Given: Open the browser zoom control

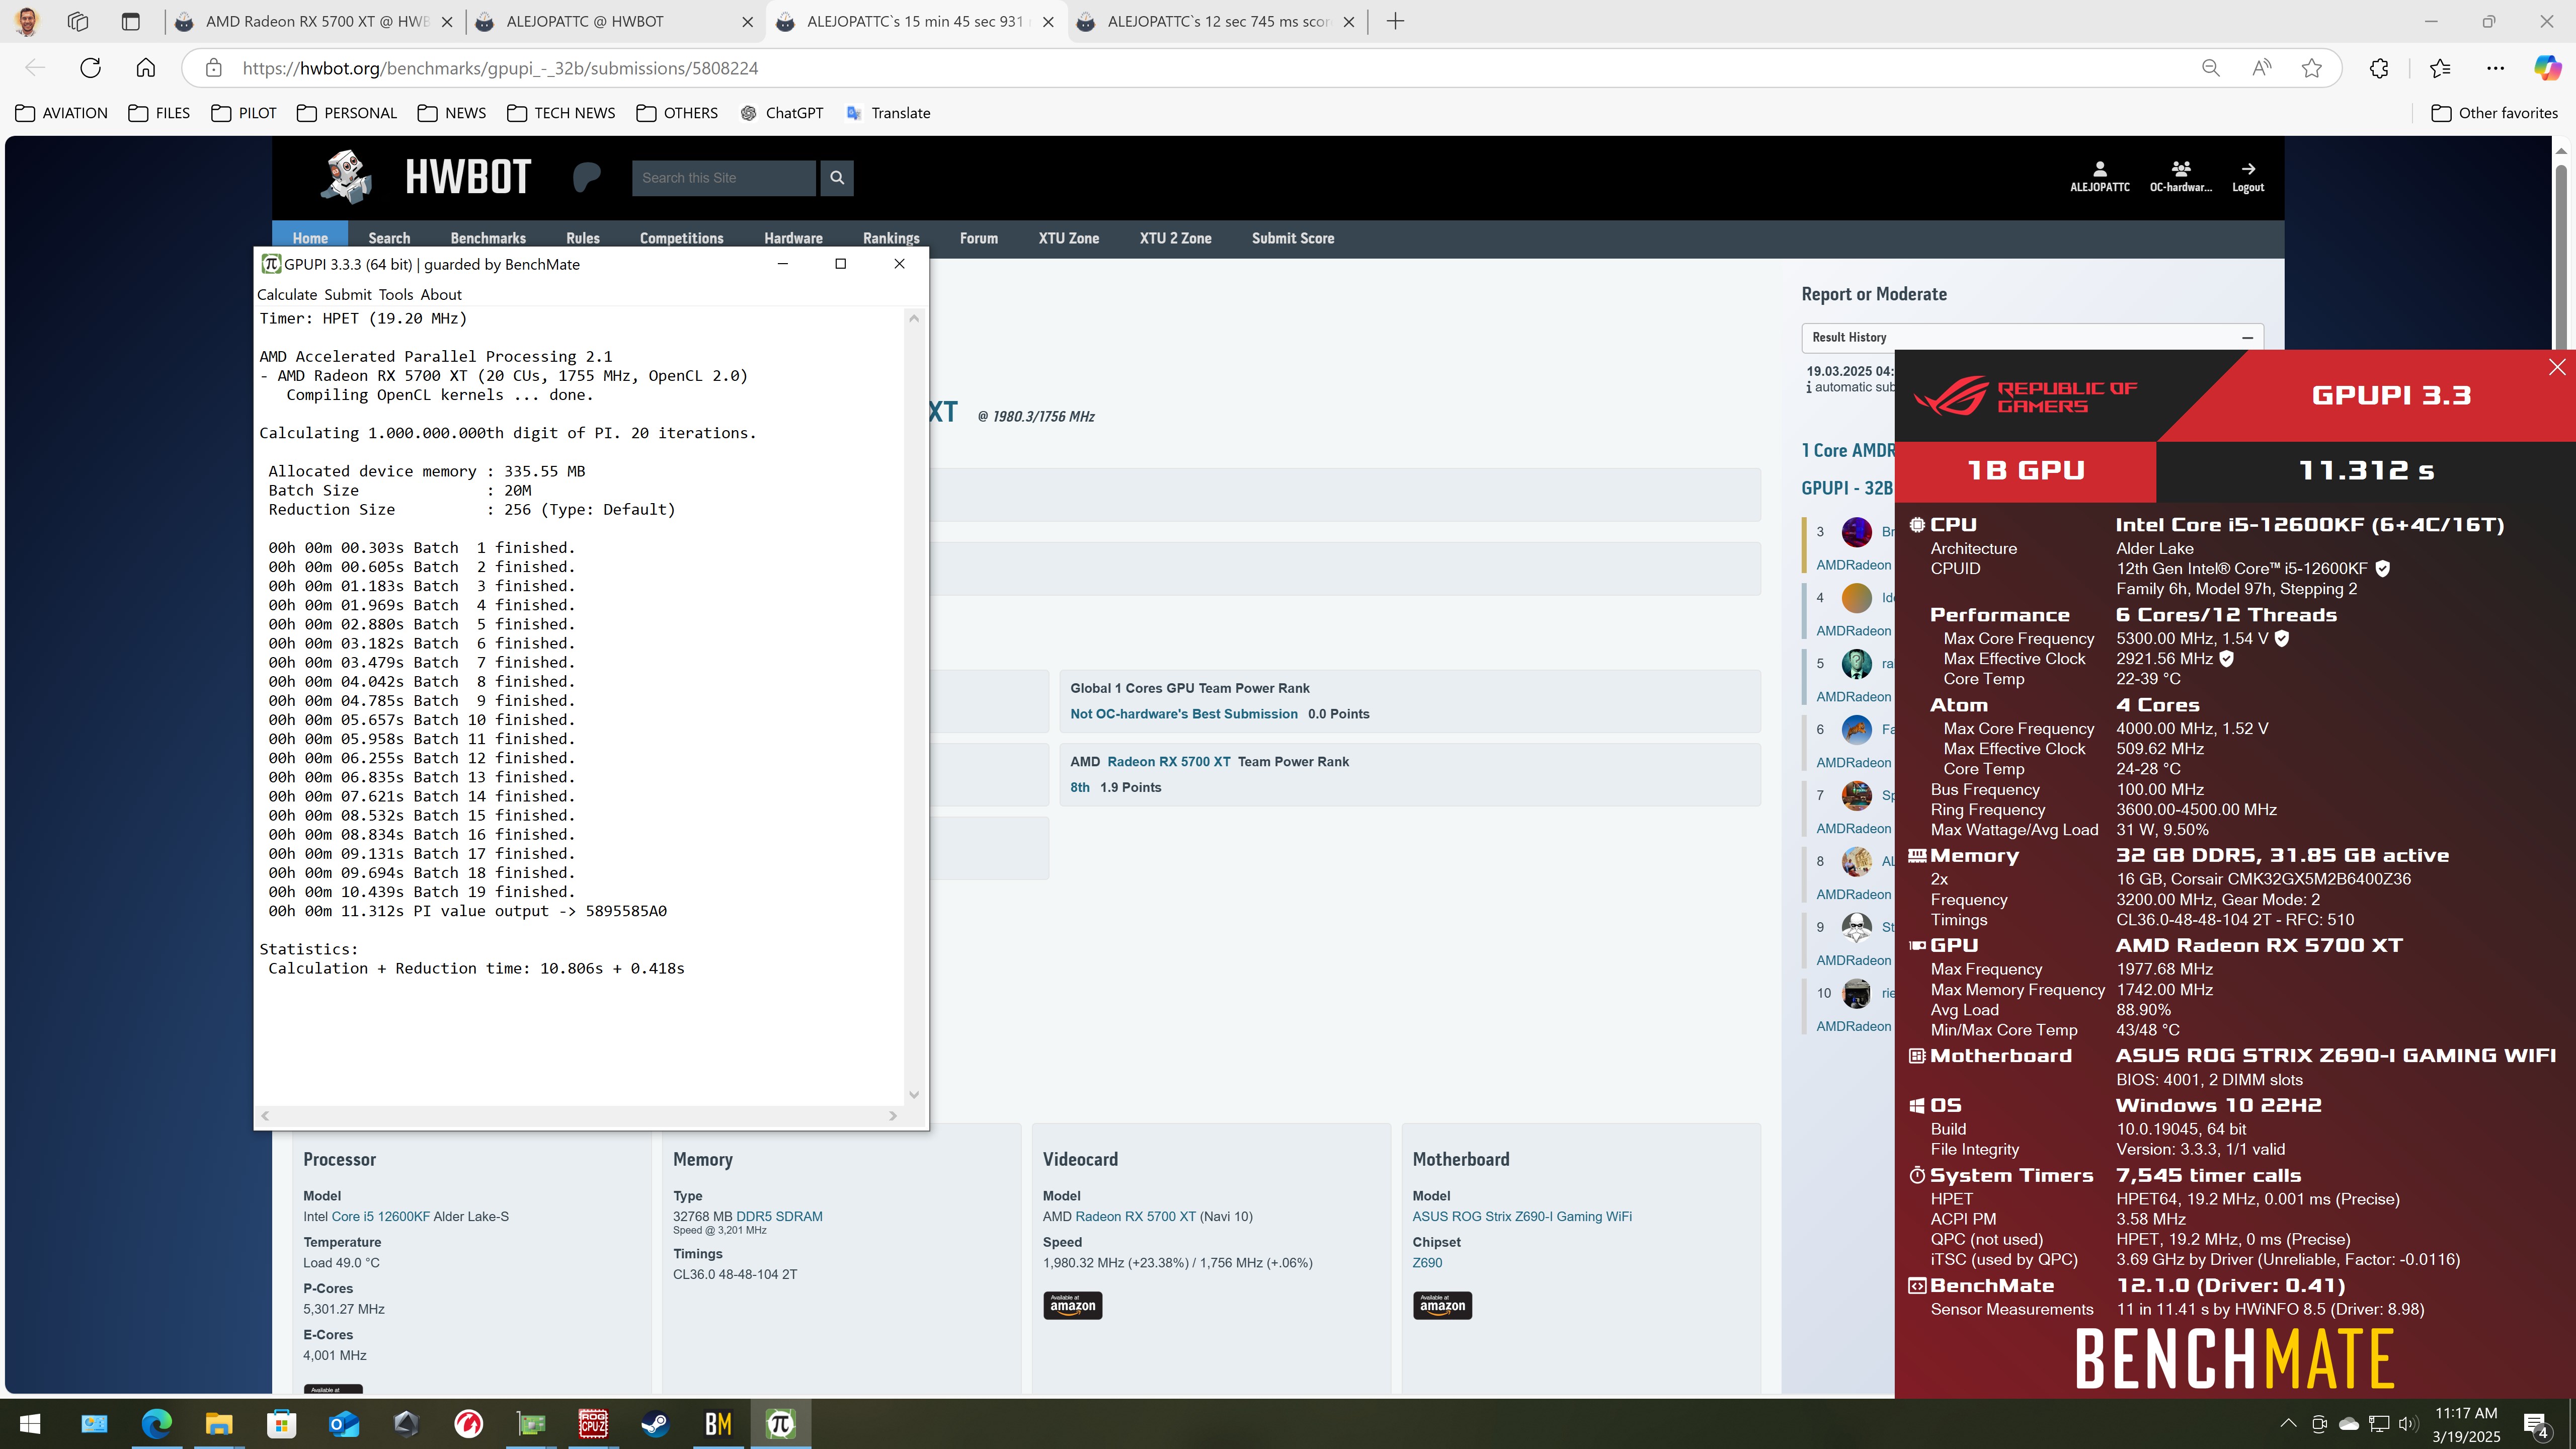Looking at the screenshot, I should tap(2211, 68).
